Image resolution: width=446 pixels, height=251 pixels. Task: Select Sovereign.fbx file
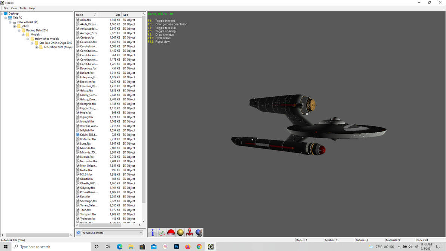88,201
